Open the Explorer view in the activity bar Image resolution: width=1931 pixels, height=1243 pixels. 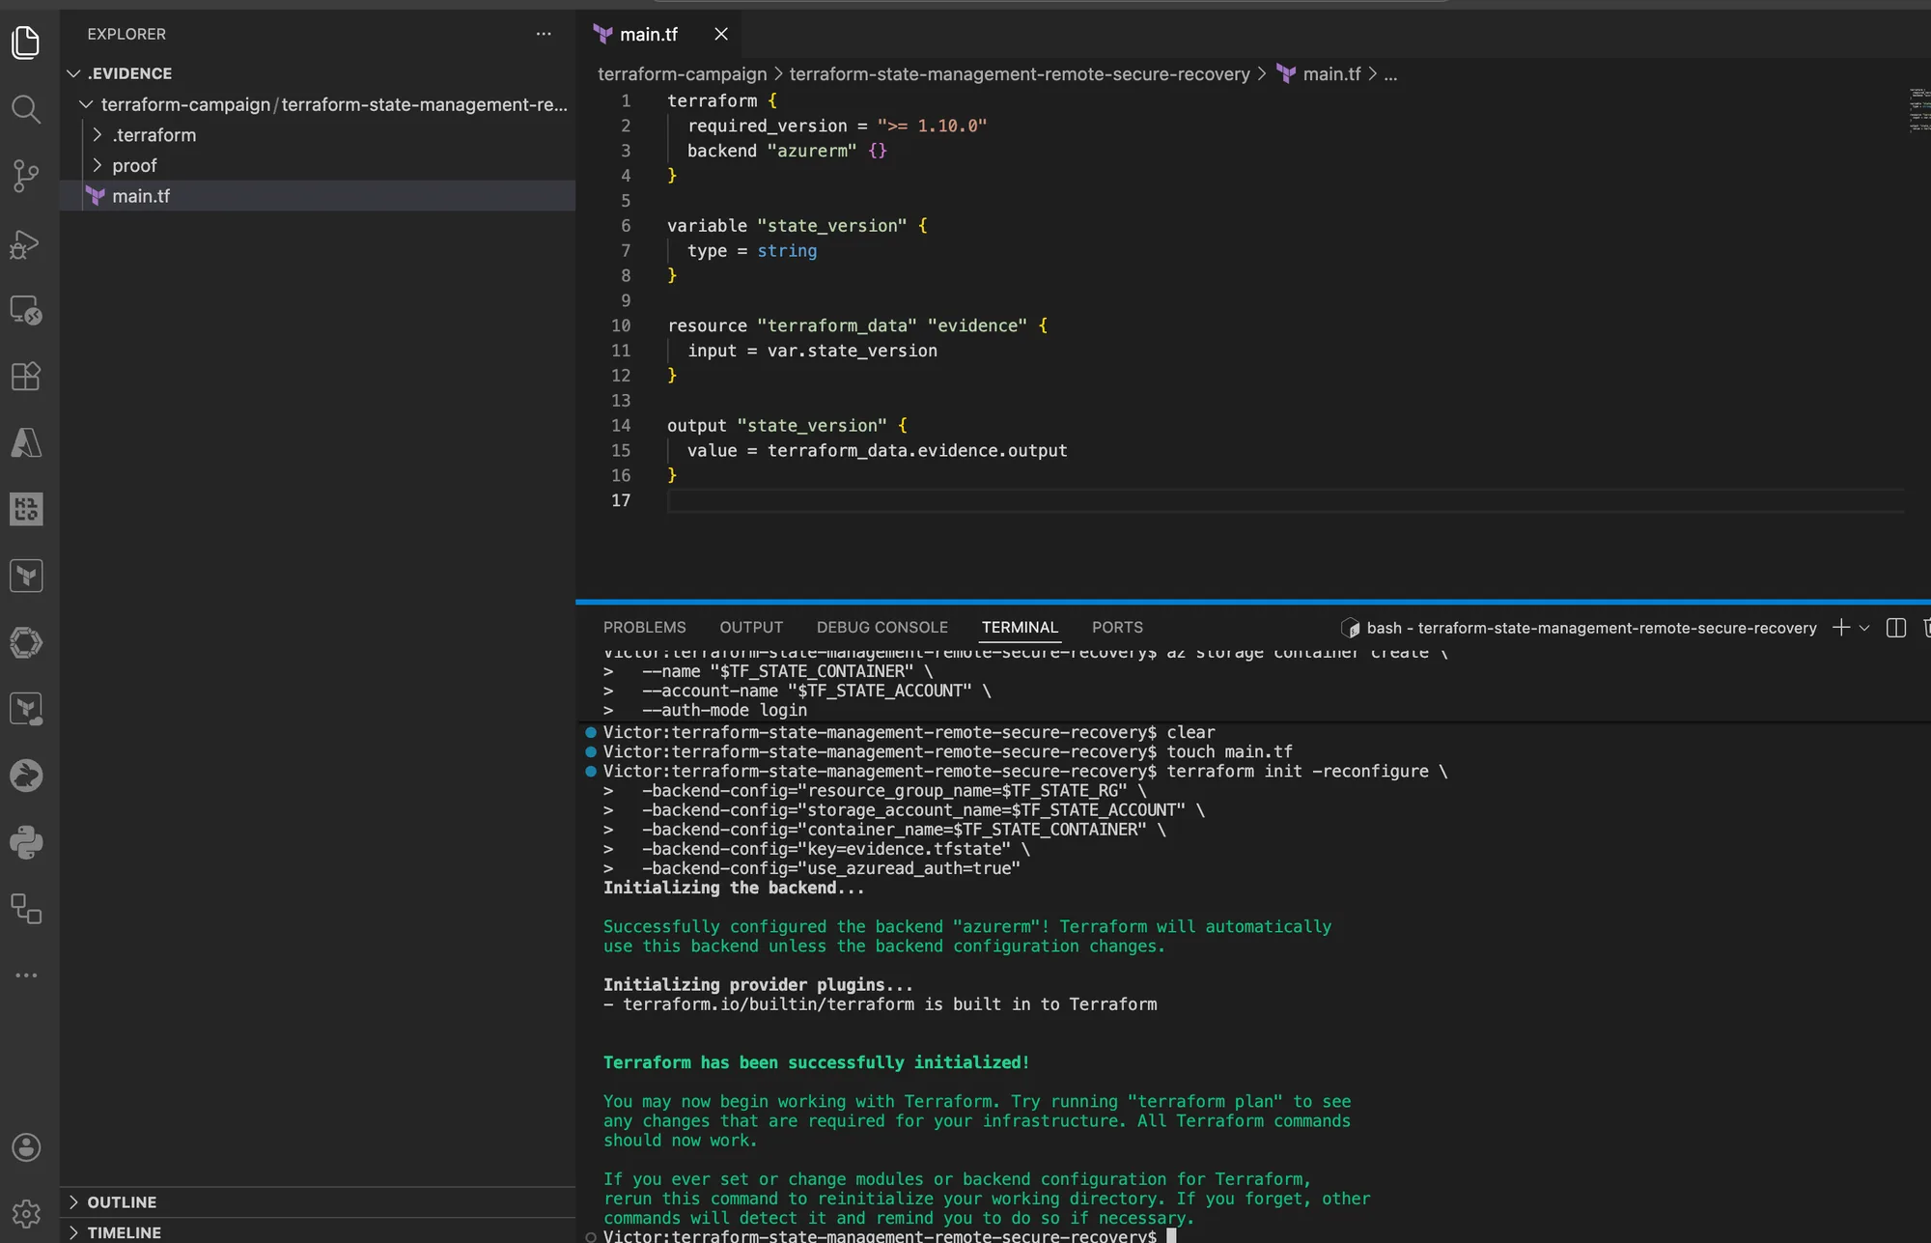click(26, 42)
